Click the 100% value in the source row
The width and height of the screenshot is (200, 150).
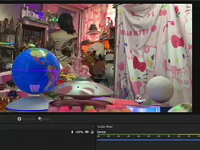coord(79,132)
